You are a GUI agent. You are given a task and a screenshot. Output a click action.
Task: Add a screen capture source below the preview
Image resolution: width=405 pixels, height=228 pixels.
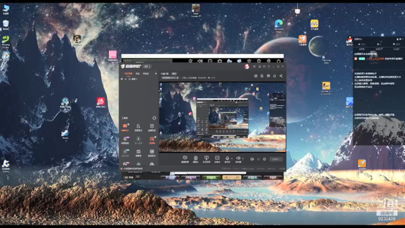(185, 159)
